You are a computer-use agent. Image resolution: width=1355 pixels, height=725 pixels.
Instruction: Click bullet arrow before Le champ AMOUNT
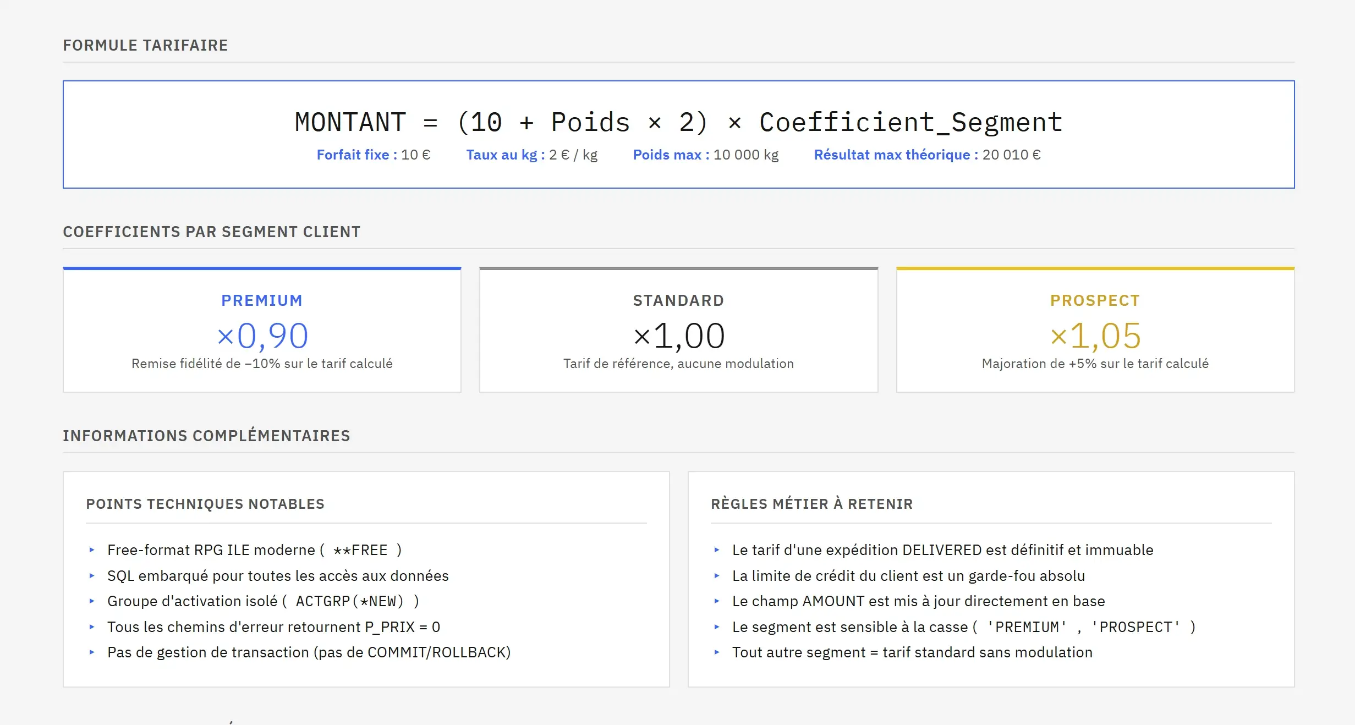(717, 601)
